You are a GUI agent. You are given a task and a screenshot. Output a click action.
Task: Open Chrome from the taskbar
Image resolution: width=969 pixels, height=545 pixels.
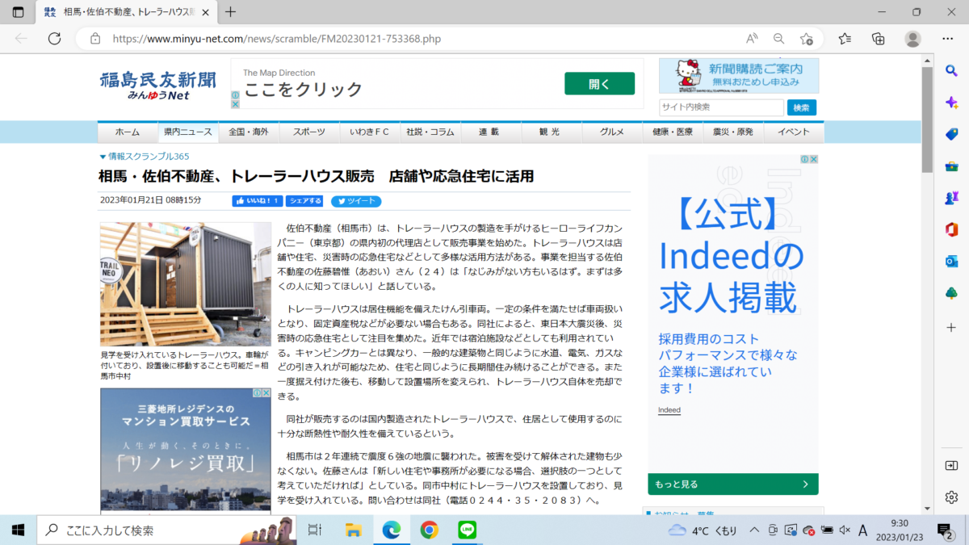tap(429, 530)
